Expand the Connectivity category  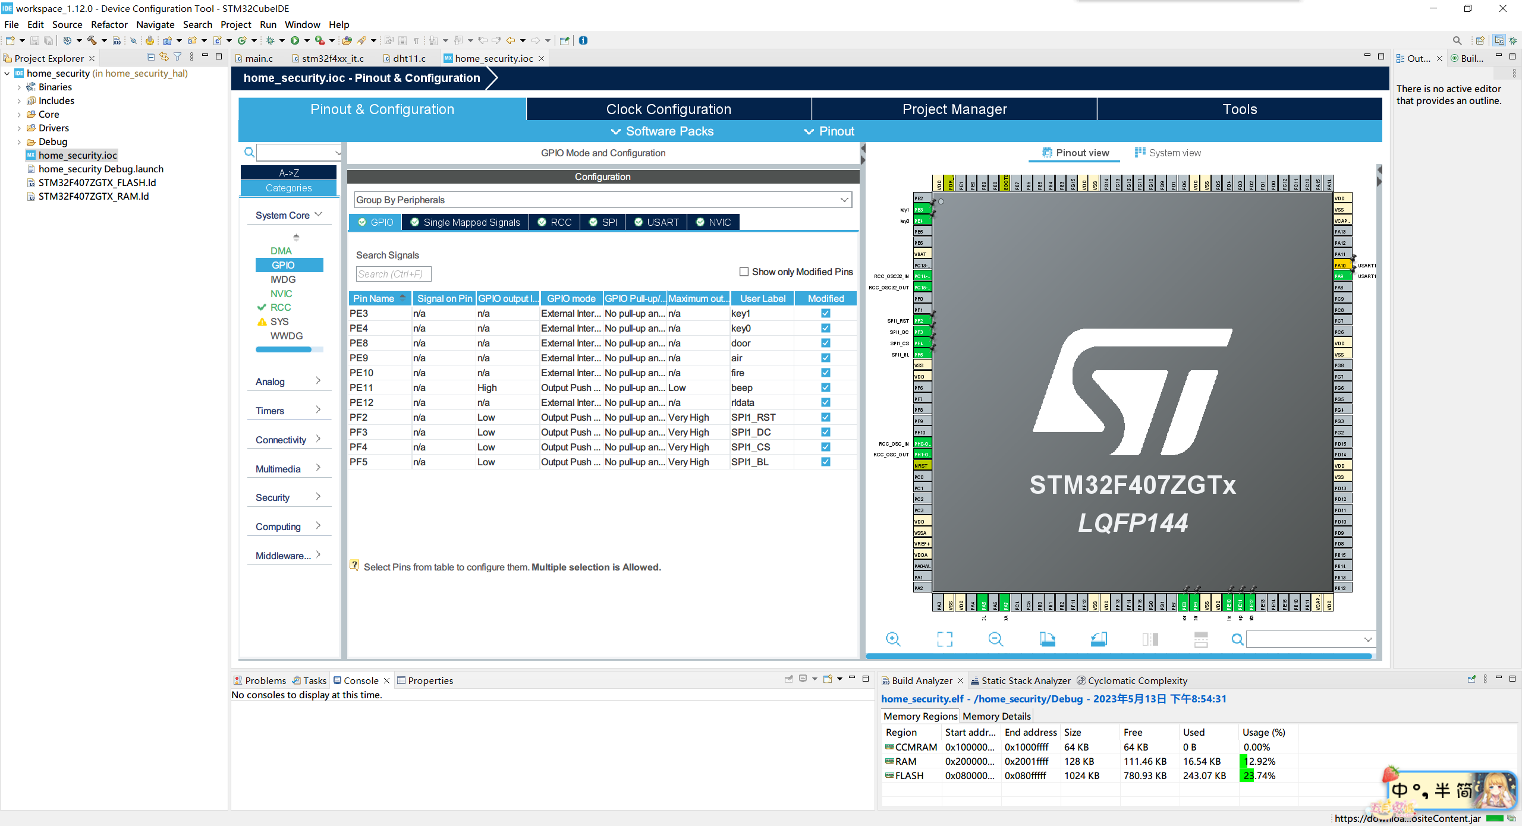pyautogui.click(x=289, y=440)
